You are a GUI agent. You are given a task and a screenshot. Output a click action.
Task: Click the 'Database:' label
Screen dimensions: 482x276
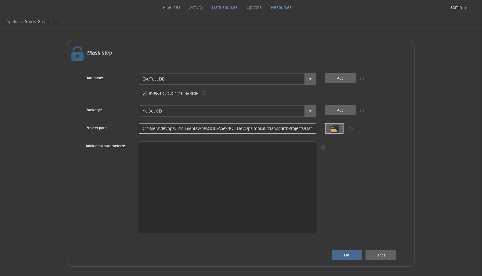click(94, 78)
